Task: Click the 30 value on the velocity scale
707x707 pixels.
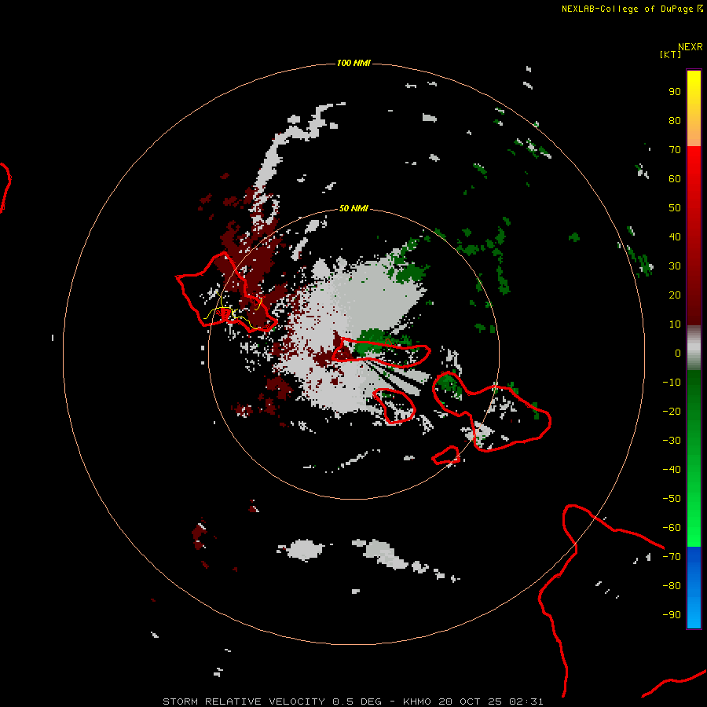Action: point(675,266)
